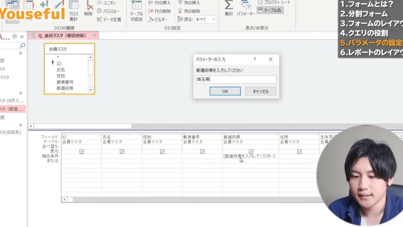403x227 pixels.
Task: Click キャンセル in the parameter dialog
Action: (x=260, y=91)
